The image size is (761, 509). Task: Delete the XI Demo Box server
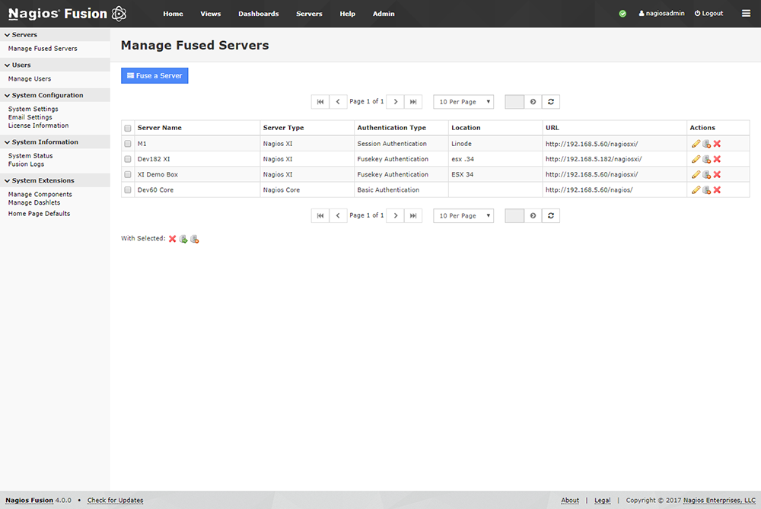(717, 174)
